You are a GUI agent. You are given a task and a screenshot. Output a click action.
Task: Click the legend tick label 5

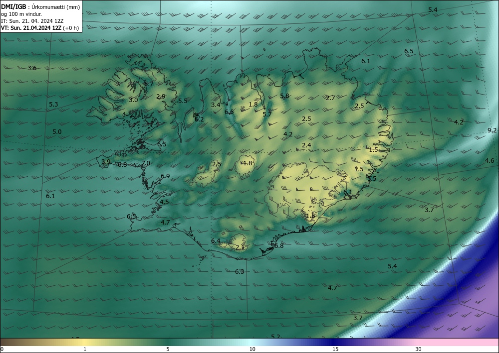click(x=168, y=349)
